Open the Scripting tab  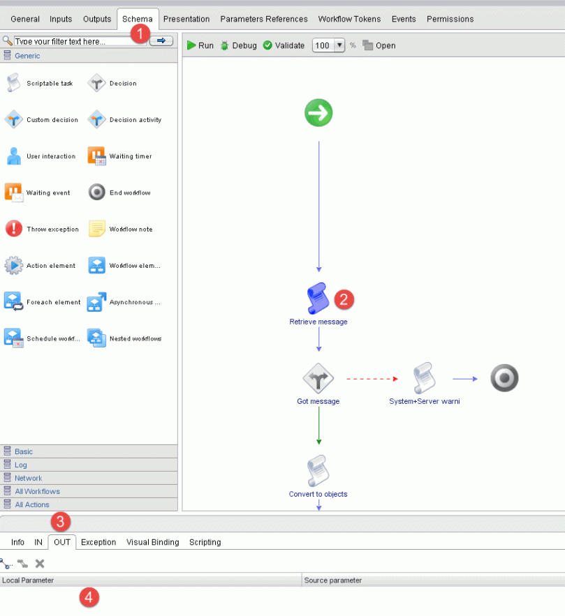(205, 542)
